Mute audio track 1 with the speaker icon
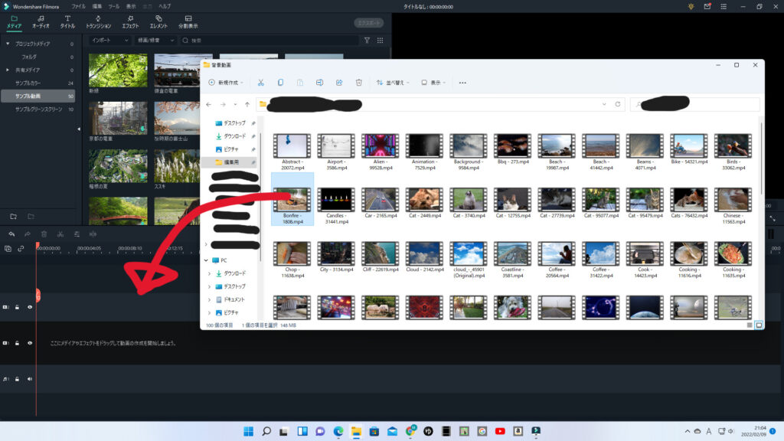Screen dimensions: 784x441 click(30, 379)
